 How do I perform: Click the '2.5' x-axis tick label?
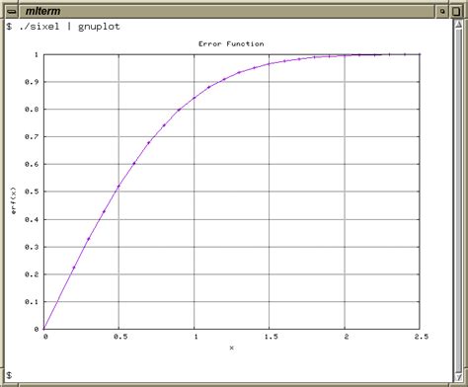pos(422,337)
